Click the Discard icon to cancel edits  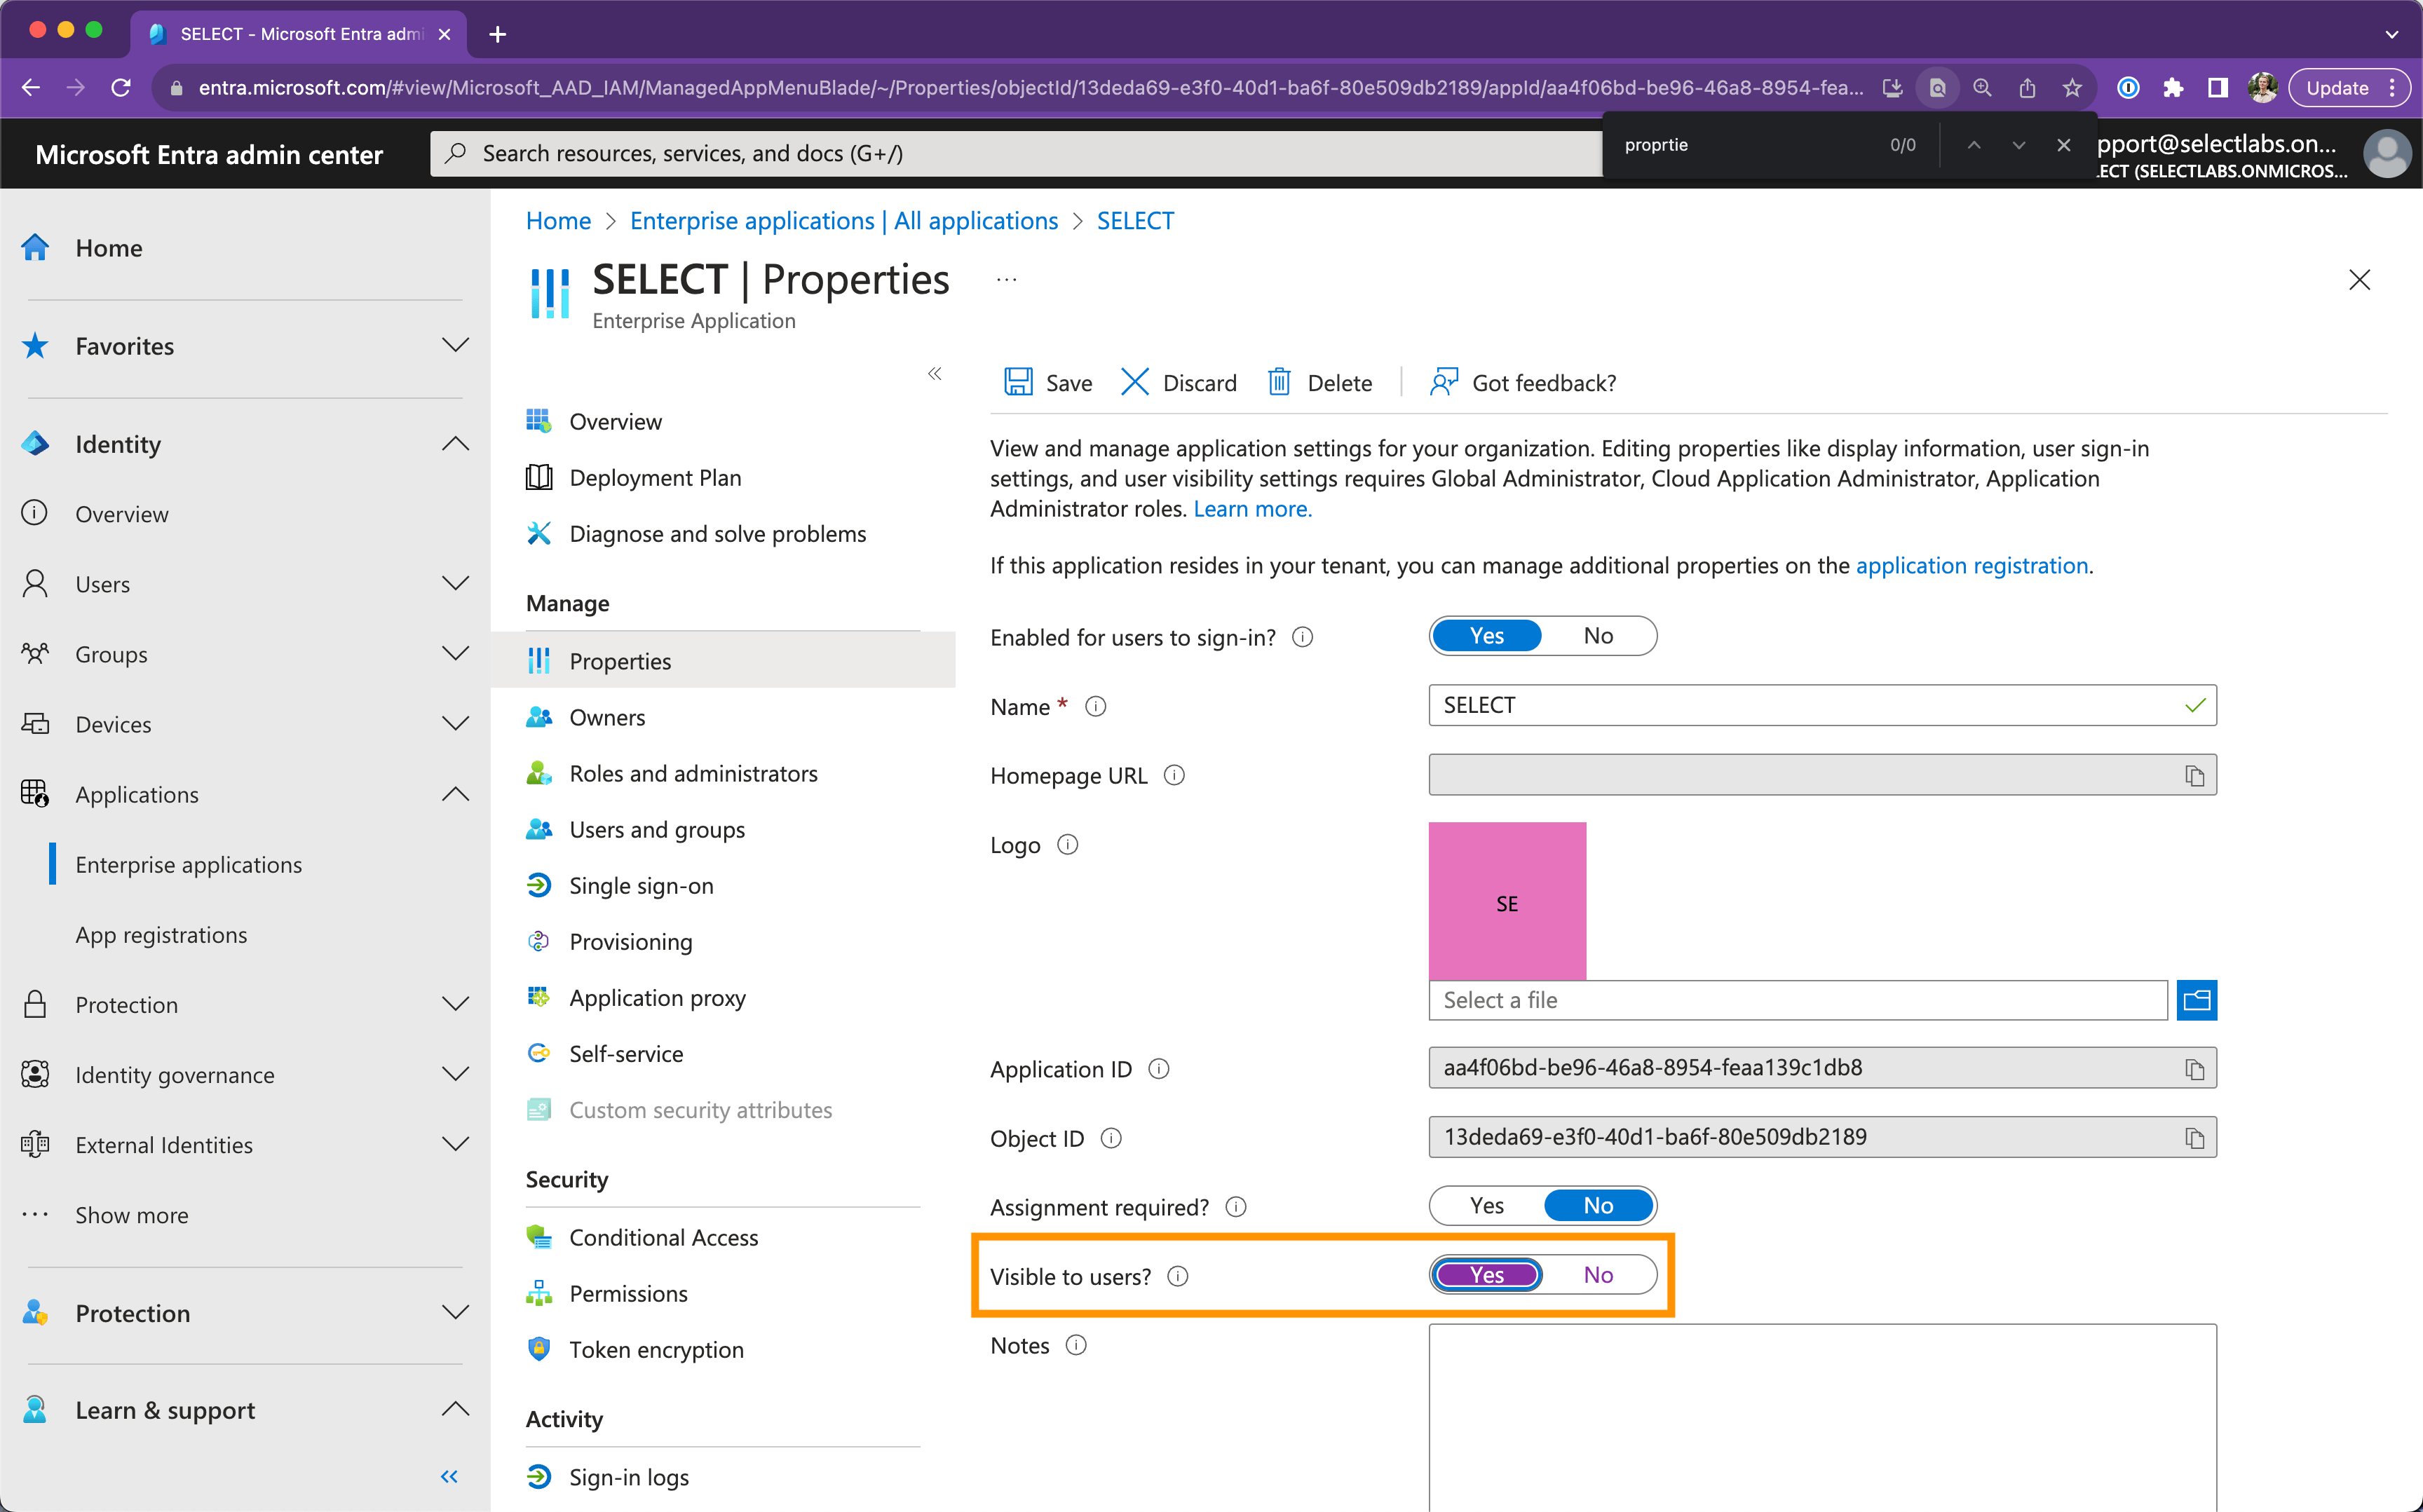(1132, 381)
